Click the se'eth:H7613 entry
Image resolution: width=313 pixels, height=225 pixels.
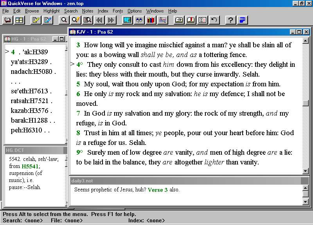[x=30, y=91]
